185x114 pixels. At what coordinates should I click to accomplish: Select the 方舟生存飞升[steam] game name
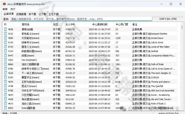(33, 91)
